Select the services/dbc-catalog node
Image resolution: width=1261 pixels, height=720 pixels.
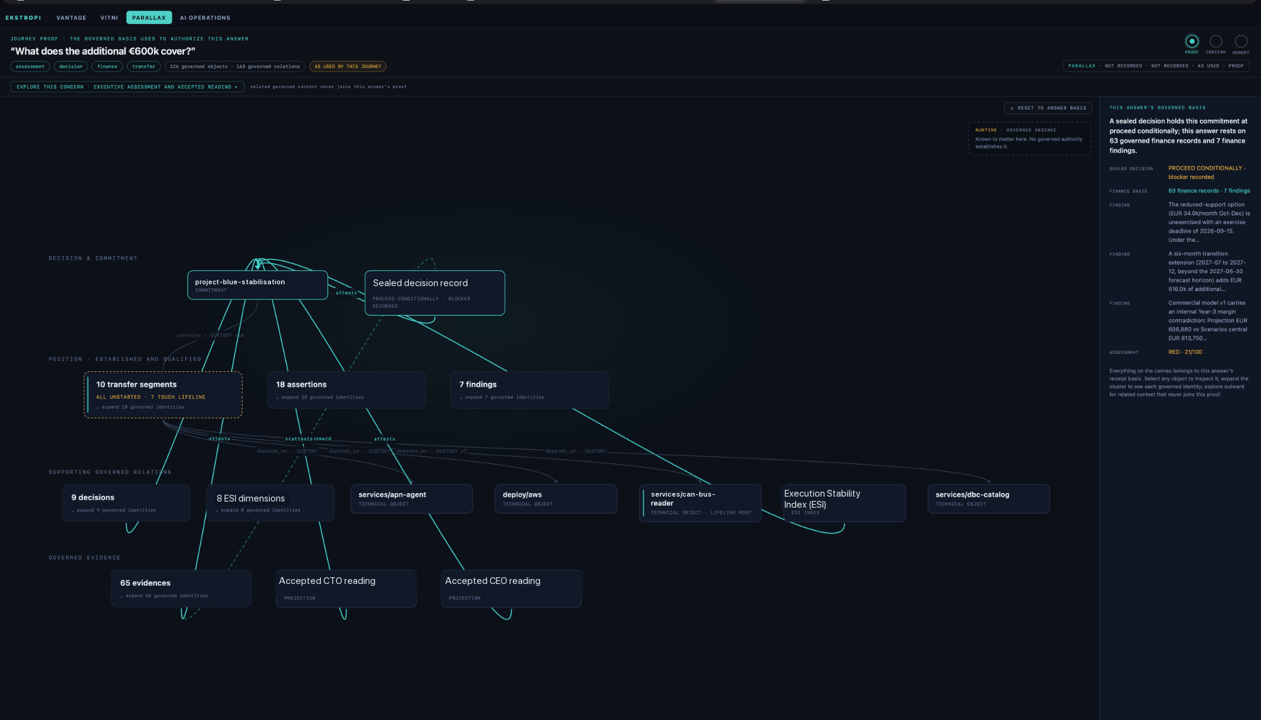tap(989, 499)
